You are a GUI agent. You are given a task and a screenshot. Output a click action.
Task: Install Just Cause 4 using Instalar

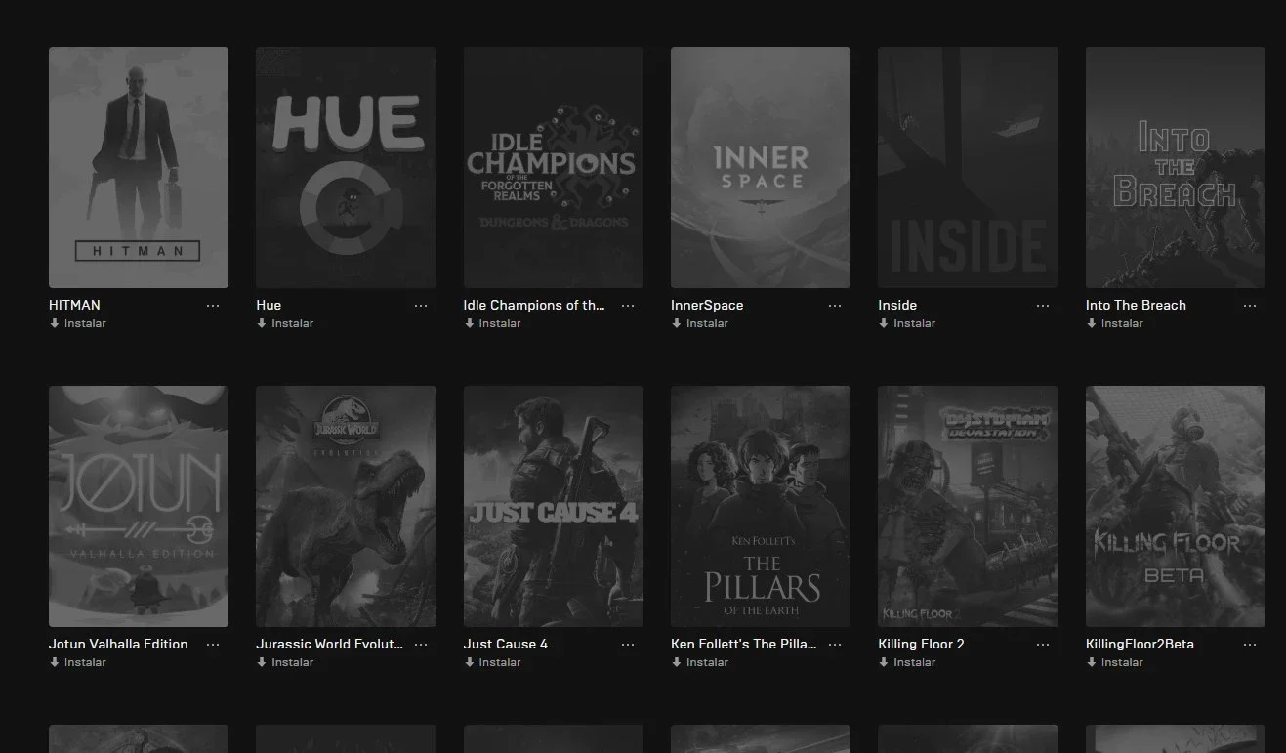(492, 662)
